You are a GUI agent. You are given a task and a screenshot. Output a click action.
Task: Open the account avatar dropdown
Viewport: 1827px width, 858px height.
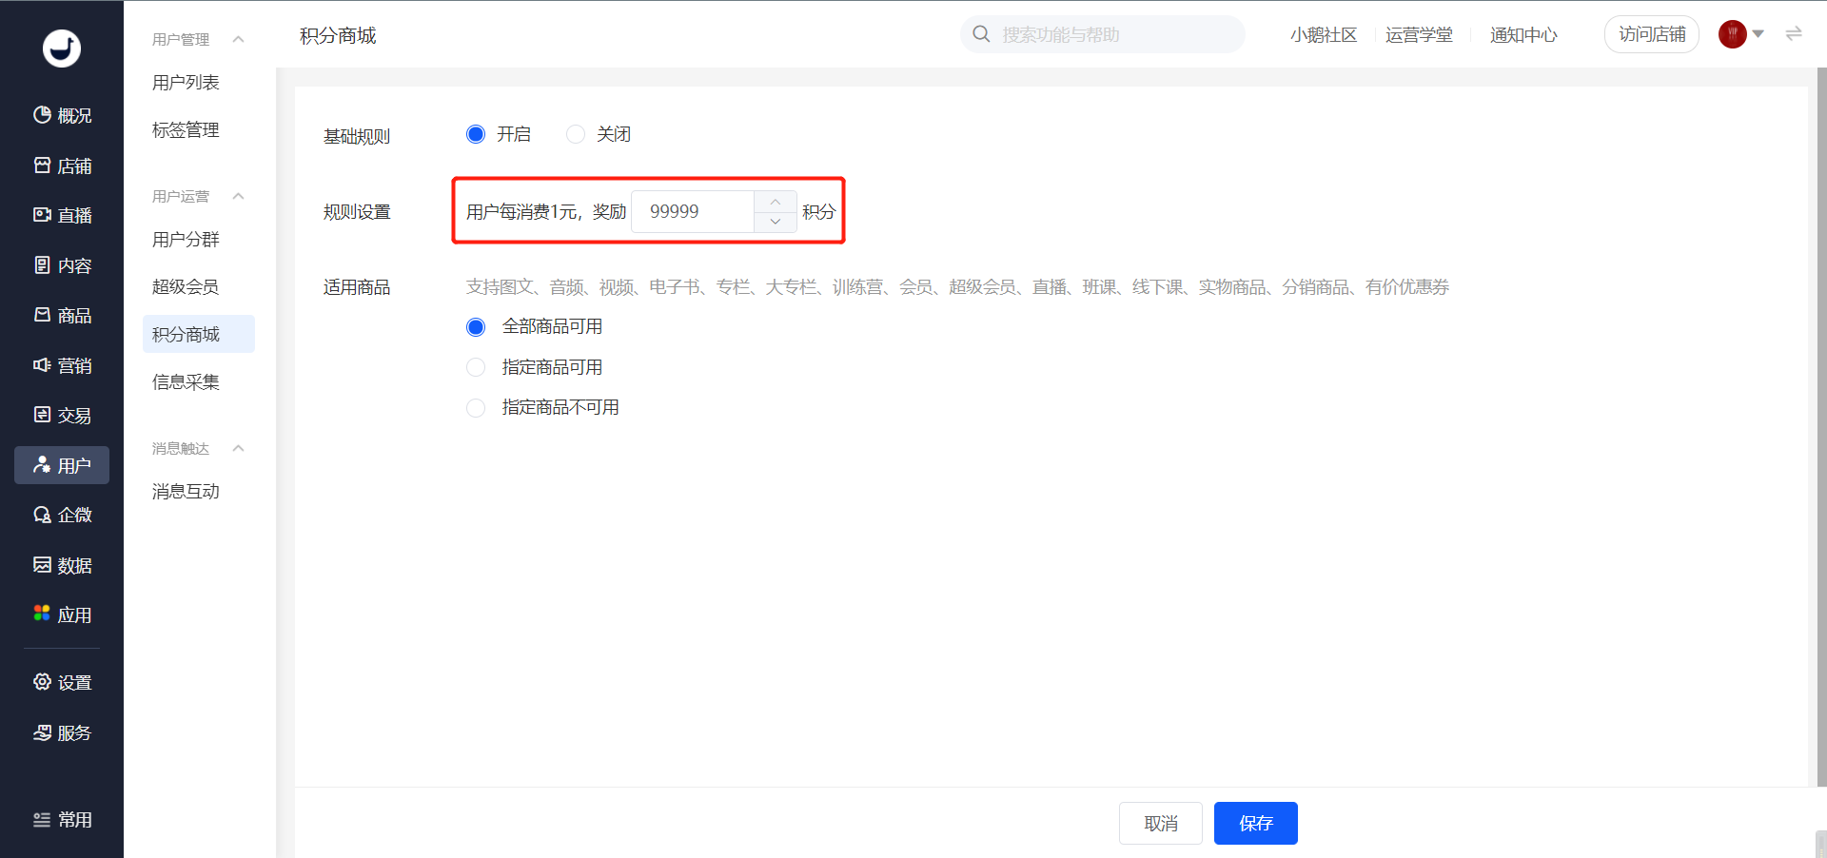pyautogui.click(x=1741, y=34)
